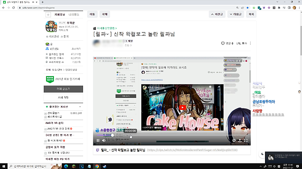
Task: Go to previous post with 이전글
Action: (x=217, y=14)
